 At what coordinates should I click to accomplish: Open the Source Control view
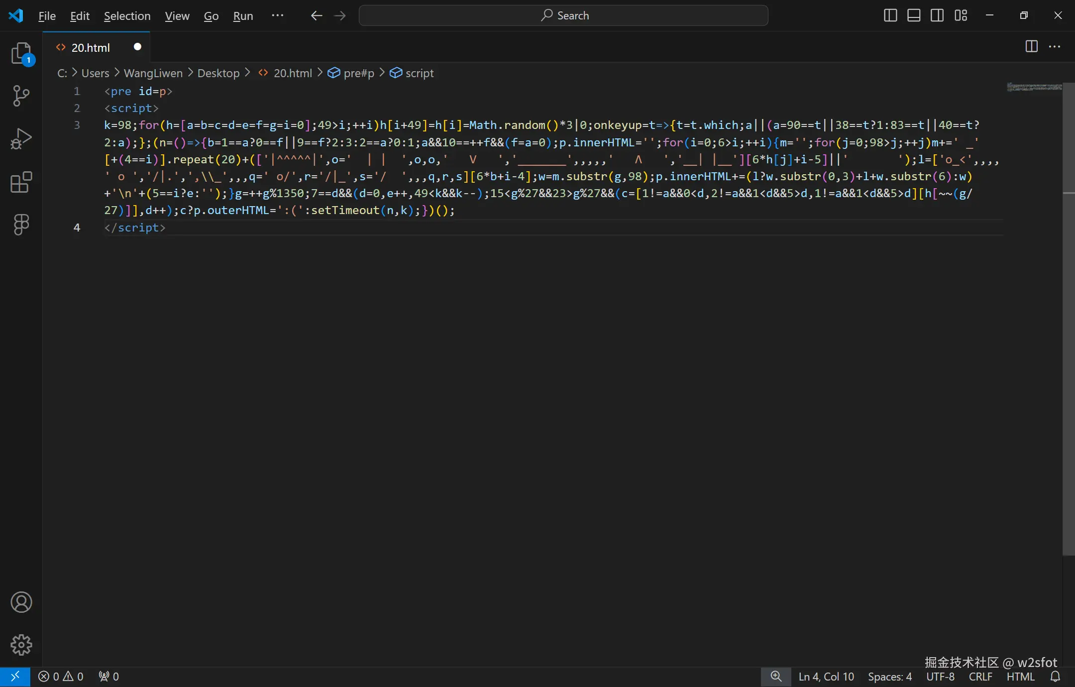(x=21, y=96)
